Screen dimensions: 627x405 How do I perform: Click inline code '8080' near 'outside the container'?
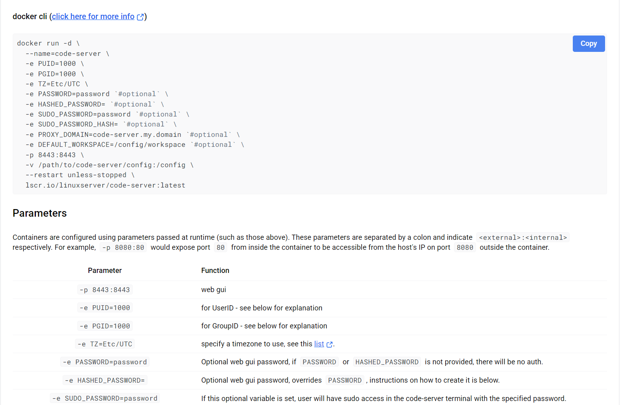coord(465,247)
